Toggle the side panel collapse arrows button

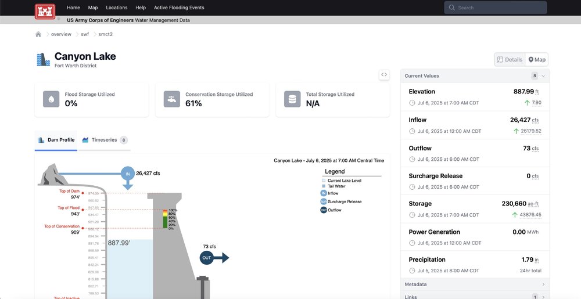[x=383, y=74]
